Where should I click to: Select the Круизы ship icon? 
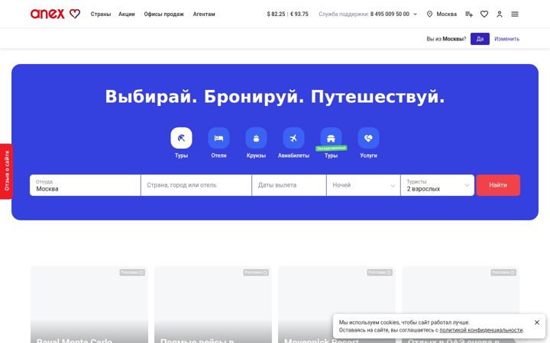(x=256, y=138)
